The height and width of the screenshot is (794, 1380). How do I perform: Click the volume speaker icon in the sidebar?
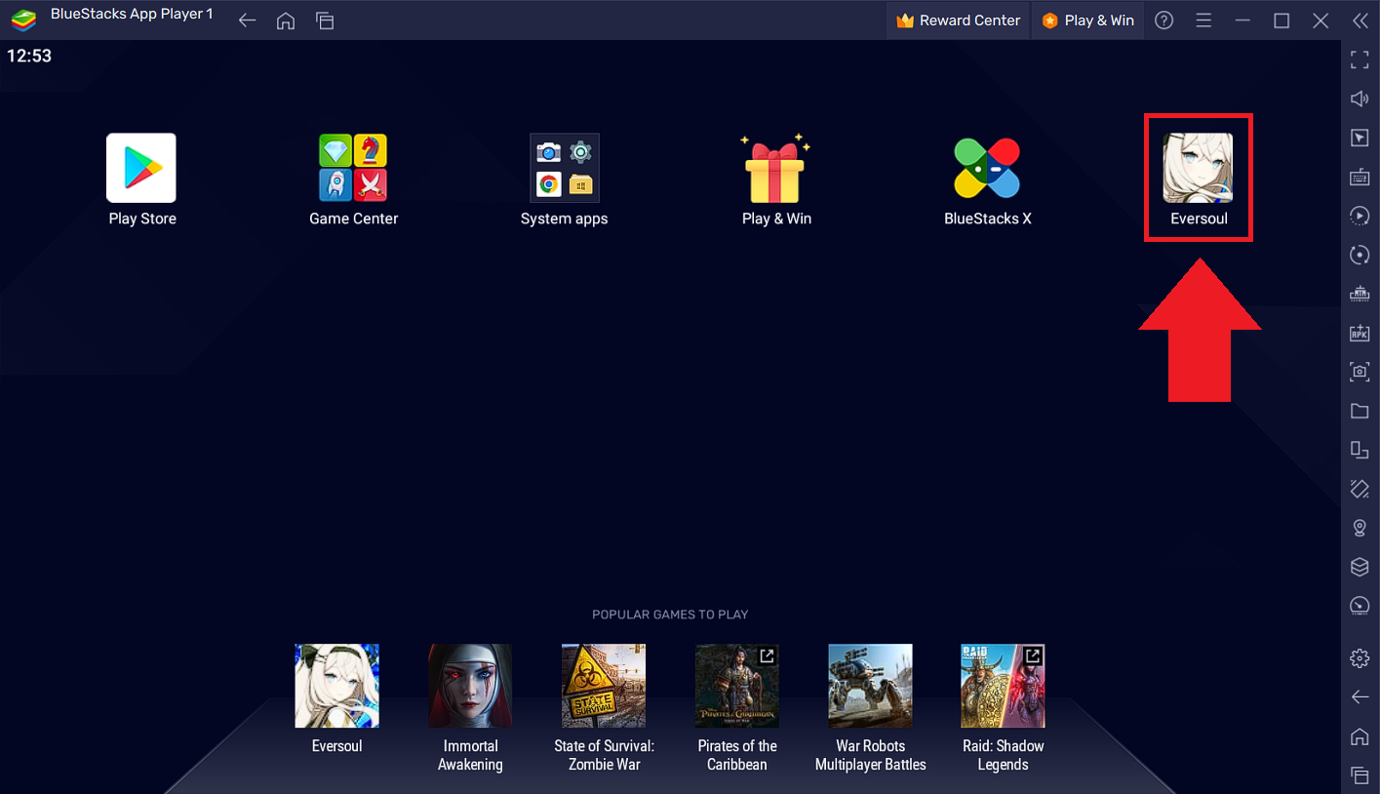pos(1360,99)
